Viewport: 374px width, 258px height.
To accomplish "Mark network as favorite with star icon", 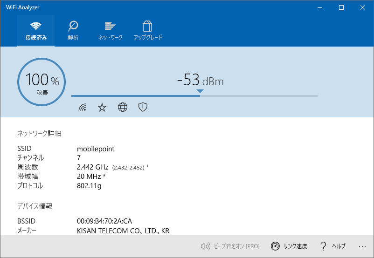I will coord(102,107).
